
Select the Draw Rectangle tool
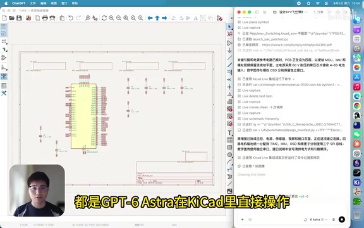pos(229,148)
